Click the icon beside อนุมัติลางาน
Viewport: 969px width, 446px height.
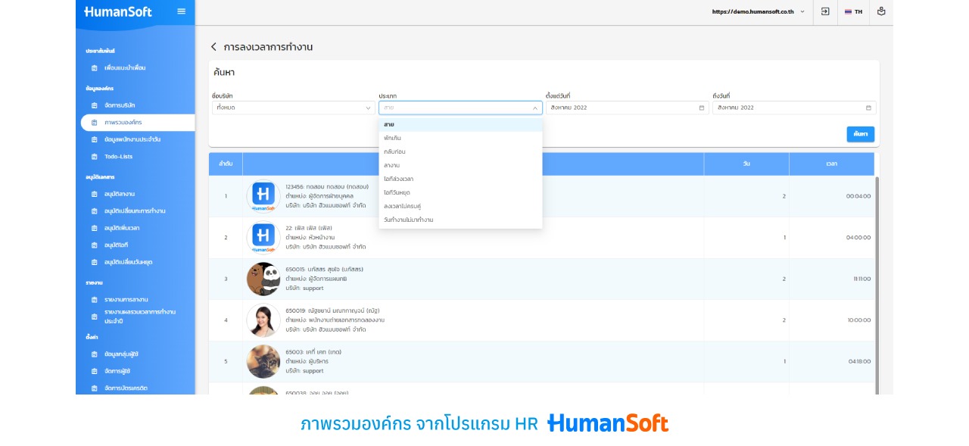coord(95,194)
